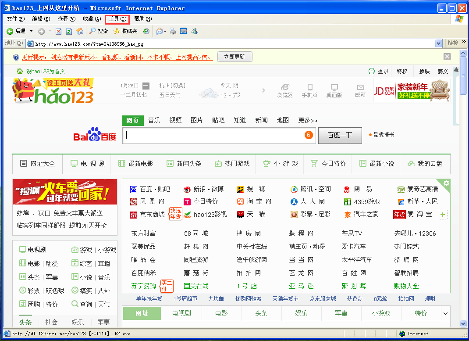
Task: Click the Refresh page icon
Action: click(x=69, y=31)
